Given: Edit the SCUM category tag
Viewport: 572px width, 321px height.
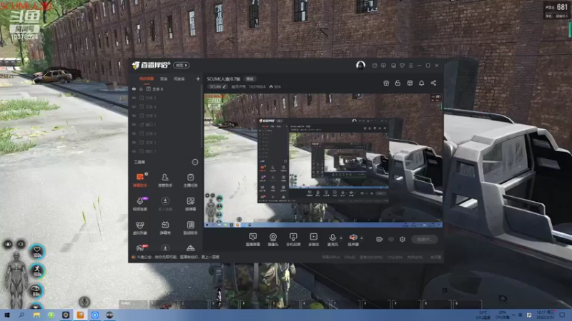Looking at the screenshot, I should [218, 86].
